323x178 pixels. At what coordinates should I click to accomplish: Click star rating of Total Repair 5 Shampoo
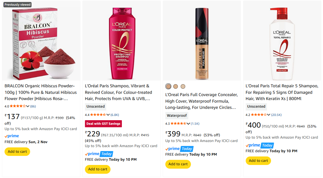click(x=259, y=115)
